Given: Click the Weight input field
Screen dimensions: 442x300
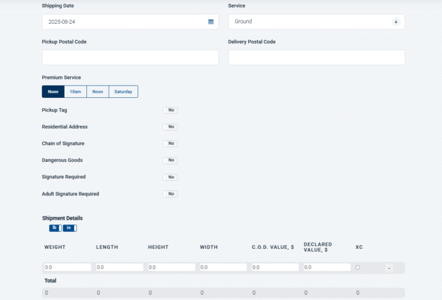Looking at the screenshot, I should 67,267.
